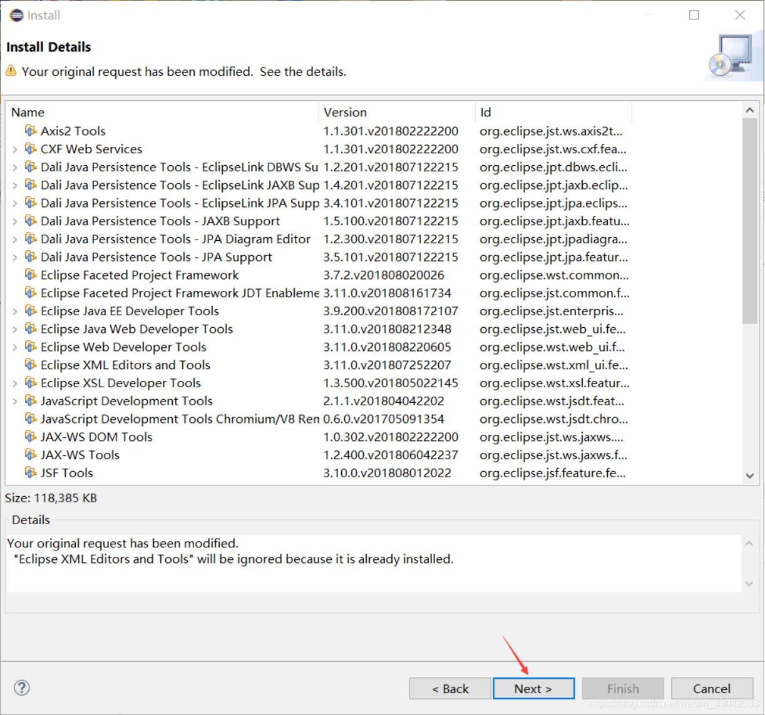Click the EclipseLink JPA Support feature icon
This screenshot has width=765, height=715.
tap(30, 203)
